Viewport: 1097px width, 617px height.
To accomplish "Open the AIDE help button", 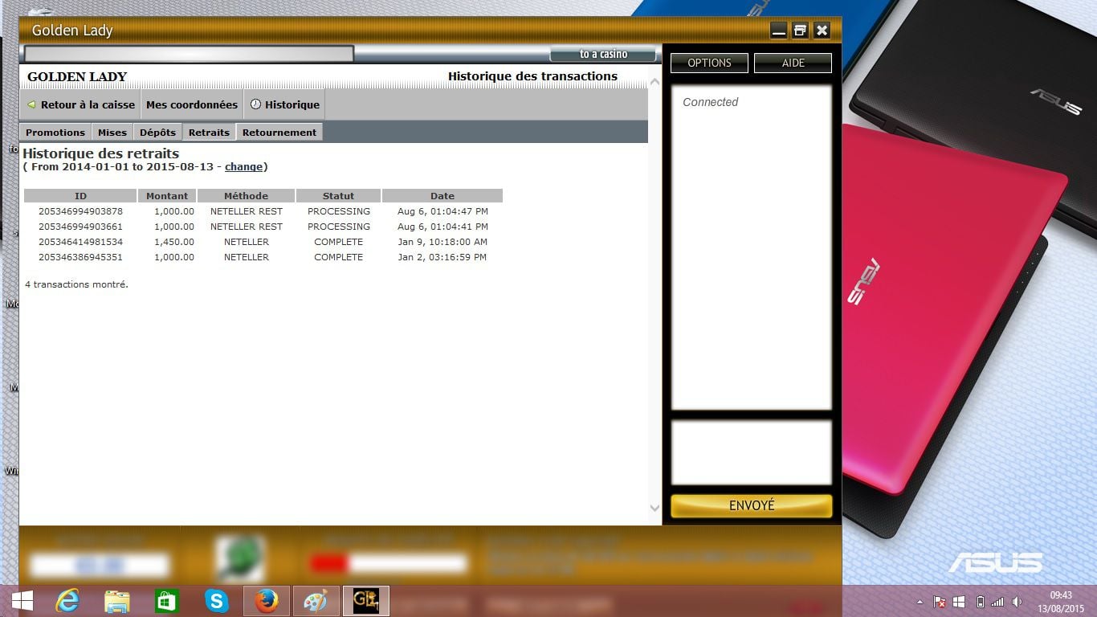I will tap(793, 63).
